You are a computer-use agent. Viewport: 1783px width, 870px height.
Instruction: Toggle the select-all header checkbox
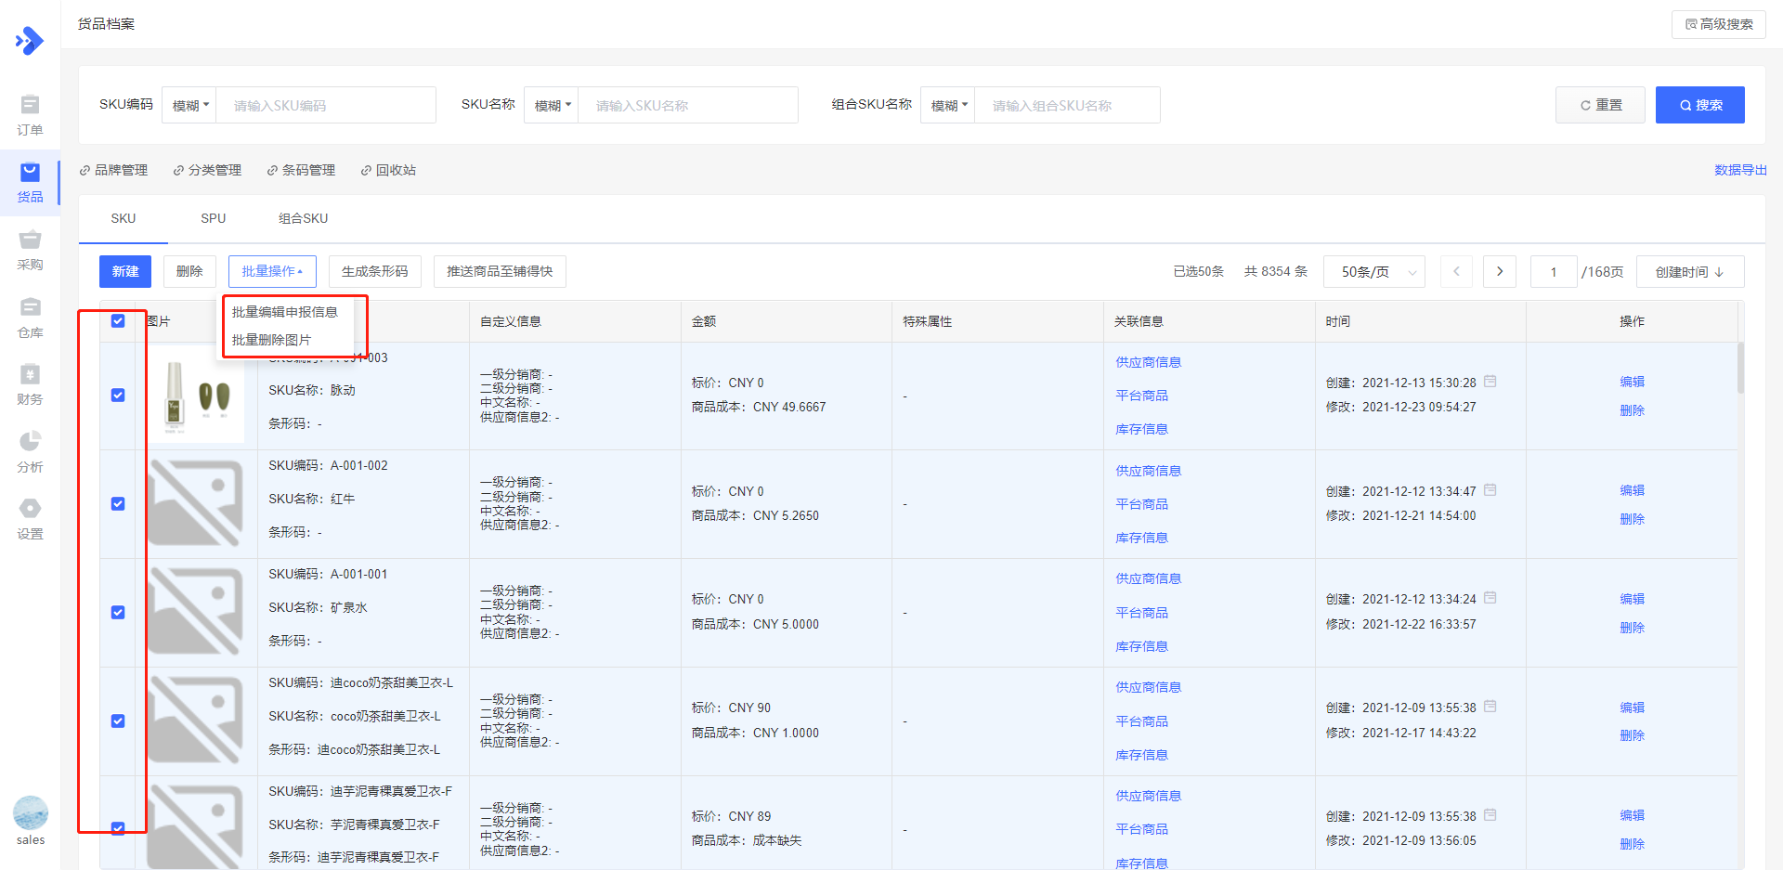118,321
